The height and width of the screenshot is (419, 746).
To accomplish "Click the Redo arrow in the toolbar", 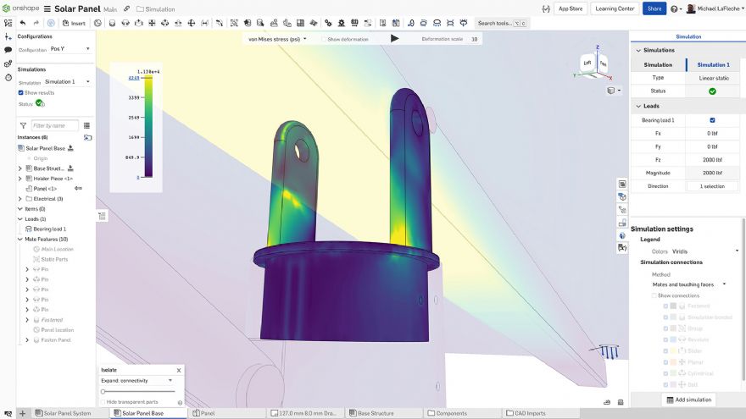I will tap(36, 23).
